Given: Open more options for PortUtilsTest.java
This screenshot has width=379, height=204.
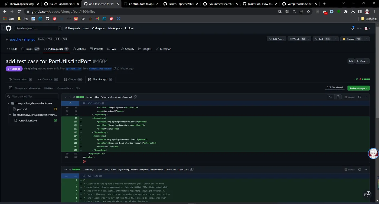Looking at the screenshot, I should [365, 170].
